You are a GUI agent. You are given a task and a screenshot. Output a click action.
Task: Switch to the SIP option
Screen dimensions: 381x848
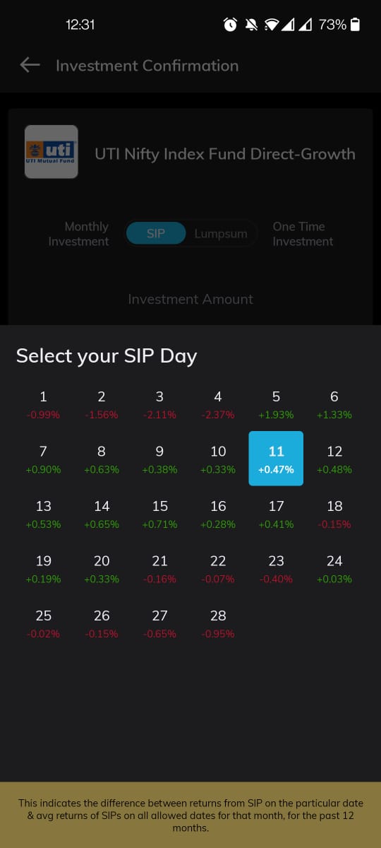point(156,233)
